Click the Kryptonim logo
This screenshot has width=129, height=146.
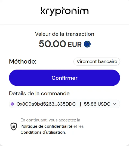(x=64, y=11)
